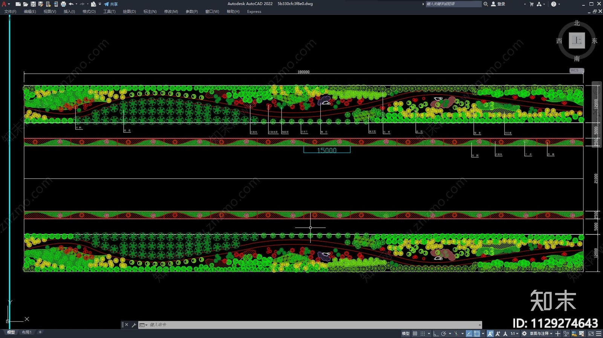Click the Redo arrow icon

pos(82,4)
